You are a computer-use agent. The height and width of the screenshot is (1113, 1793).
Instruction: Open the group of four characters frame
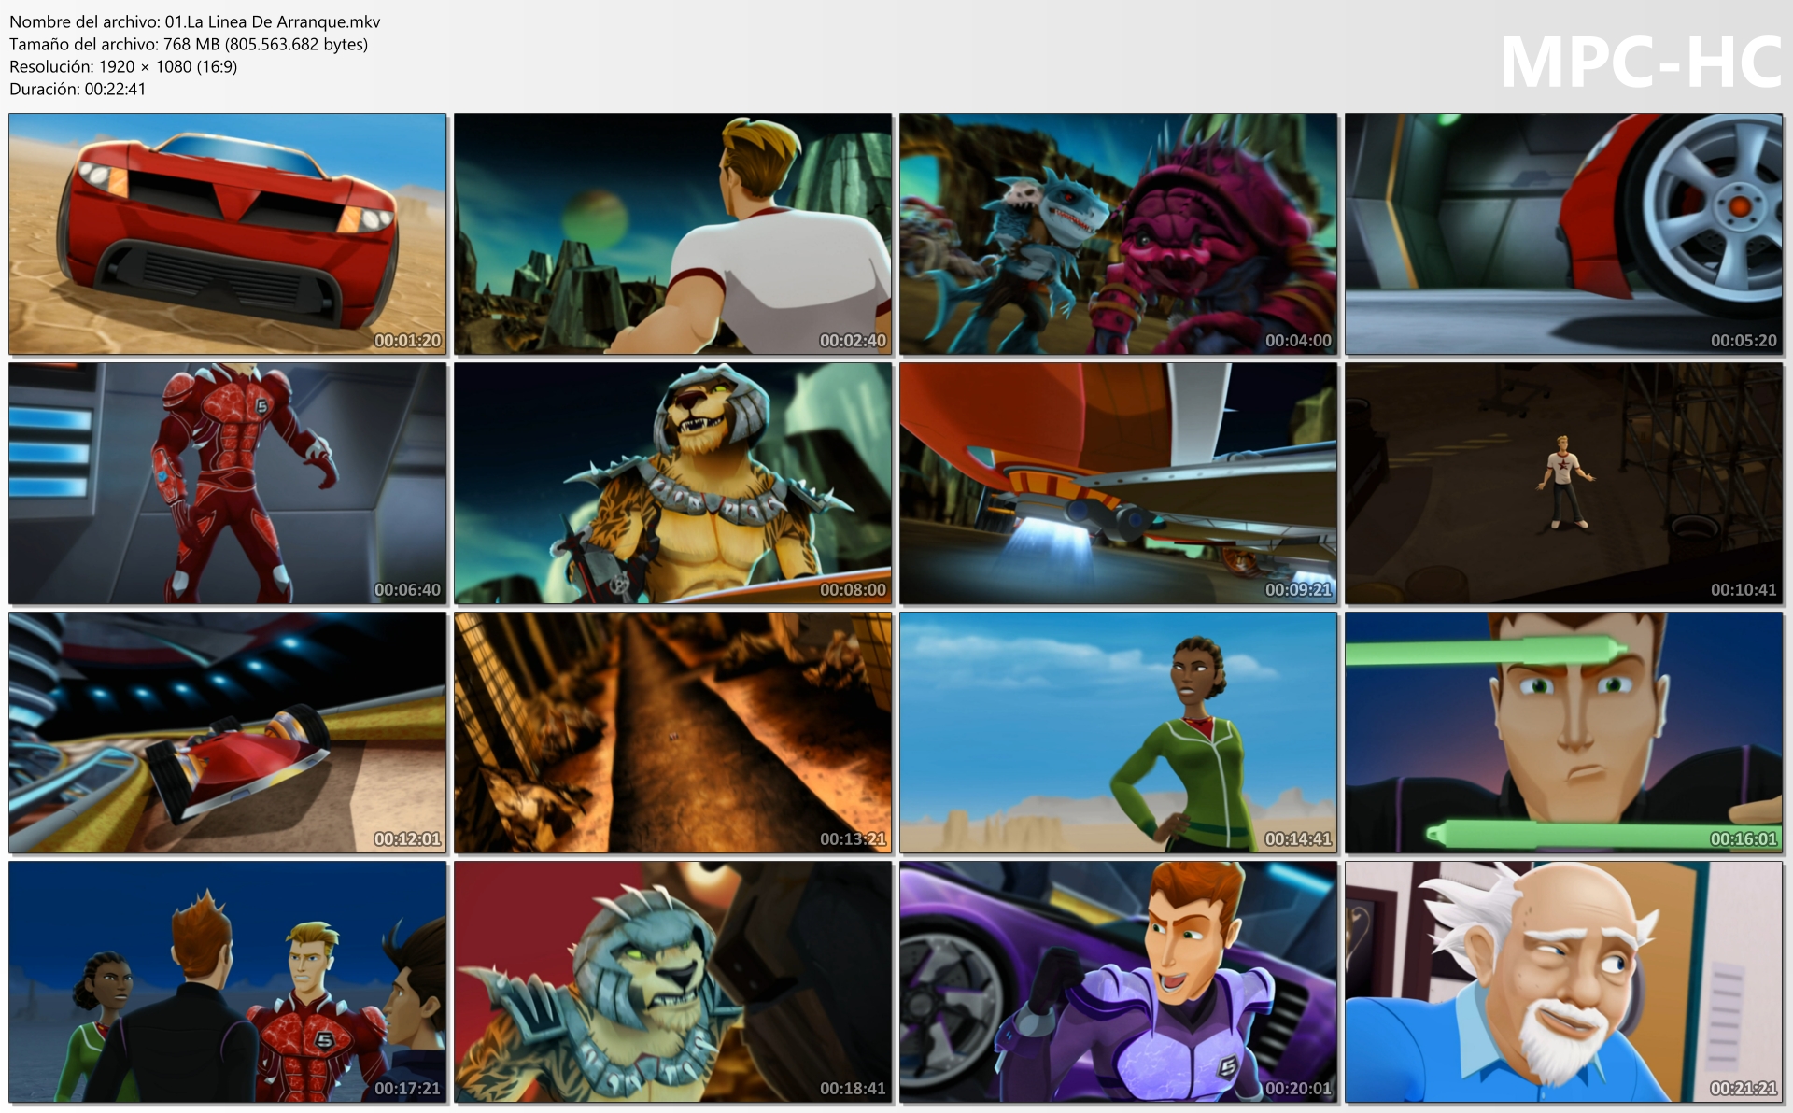click(x=228, y=982)
